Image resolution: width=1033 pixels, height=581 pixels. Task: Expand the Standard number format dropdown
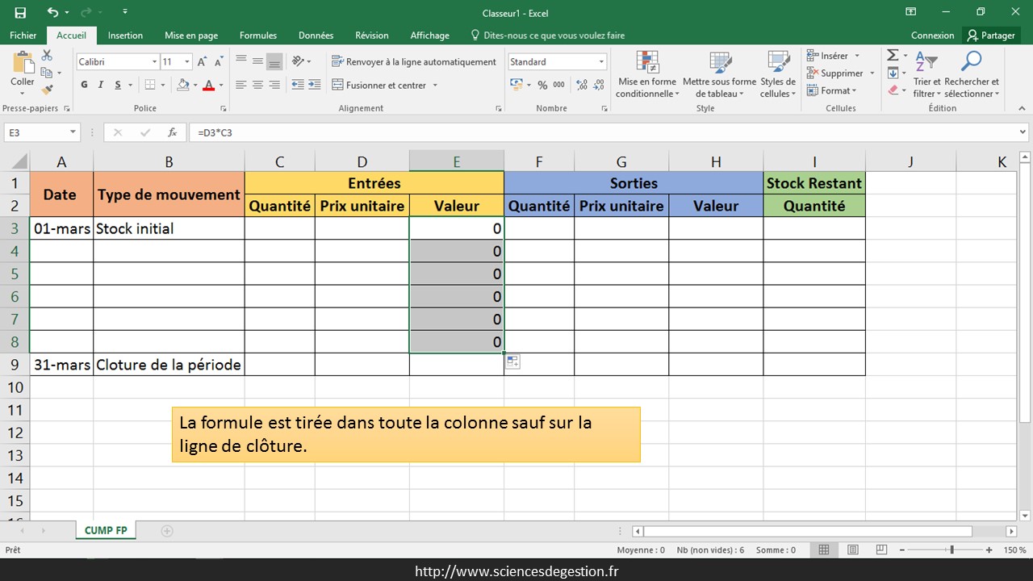[601, 62]
